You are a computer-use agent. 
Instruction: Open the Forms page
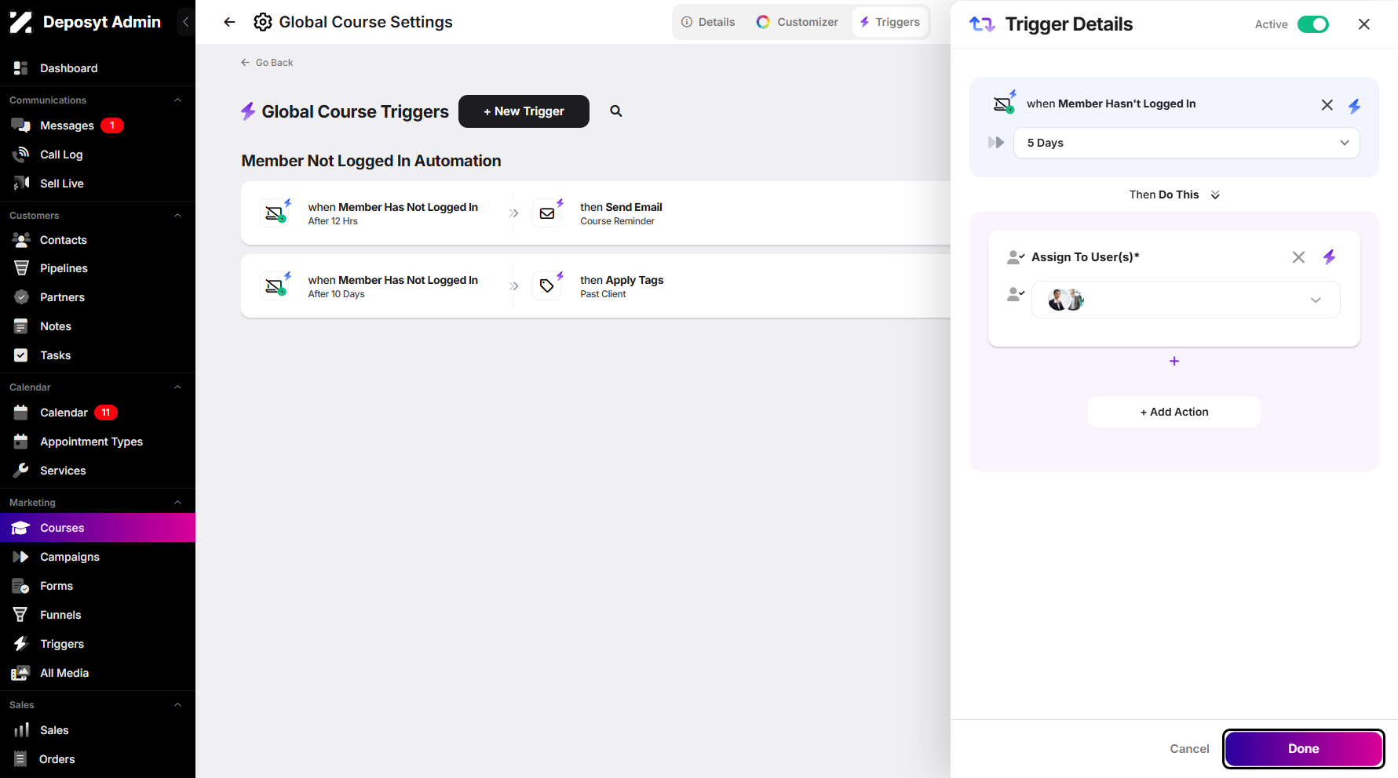pos(97,586)
